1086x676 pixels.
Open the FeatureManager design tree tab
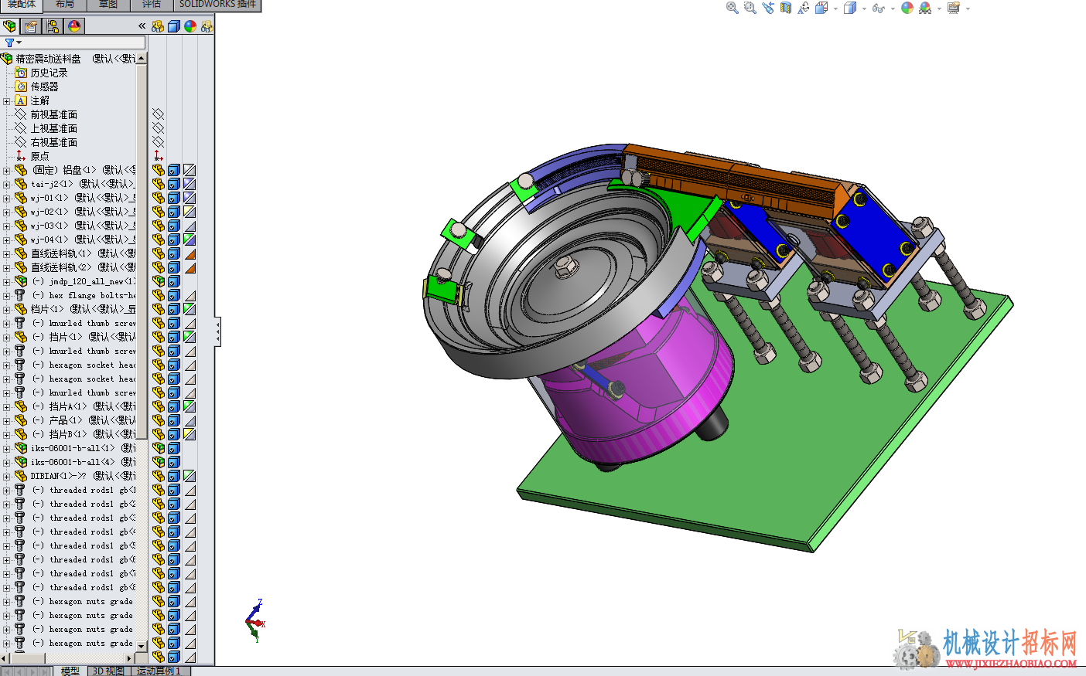pyautogui.click(x=10, y=26)
